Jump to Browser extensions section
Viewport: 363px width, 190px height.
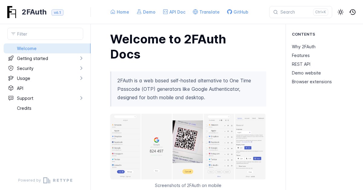tap(312, 82)
